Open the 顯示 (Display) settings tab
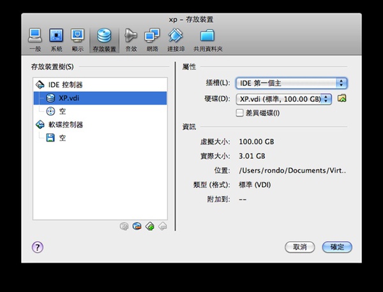The width and height of the screenshot is (383, 292). tap(78, 40)
